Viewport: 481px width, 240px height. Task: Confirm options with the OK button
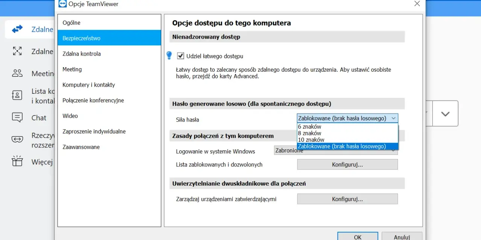tap(357, 237)
